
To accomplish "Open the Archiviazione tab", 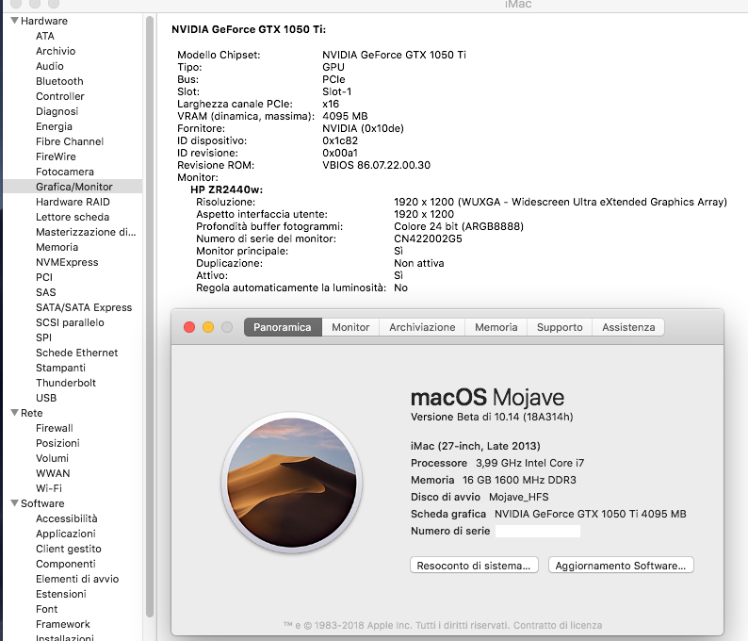I will 422,327.
